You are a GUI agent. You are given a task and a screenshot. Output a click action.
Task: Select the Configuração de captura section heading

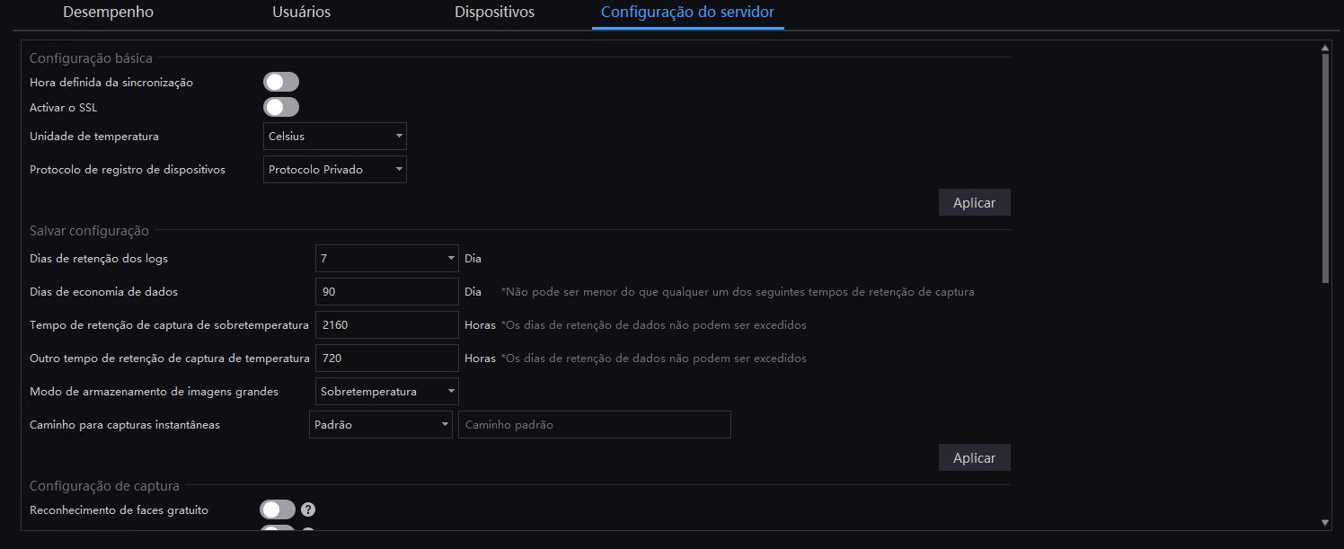click(104, 486)
